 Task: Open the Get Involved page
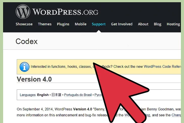(x=122, y=24)
